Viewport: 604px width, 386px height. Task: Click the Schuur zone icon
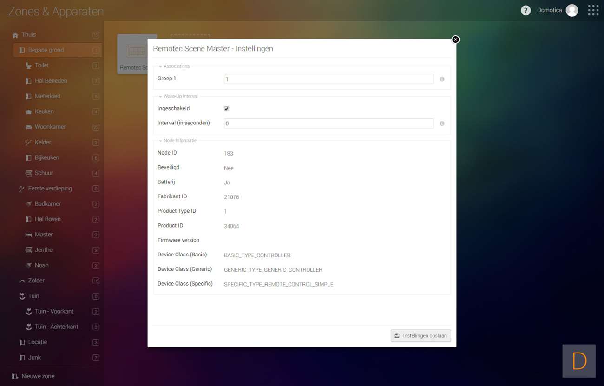(x=29, y=173)
